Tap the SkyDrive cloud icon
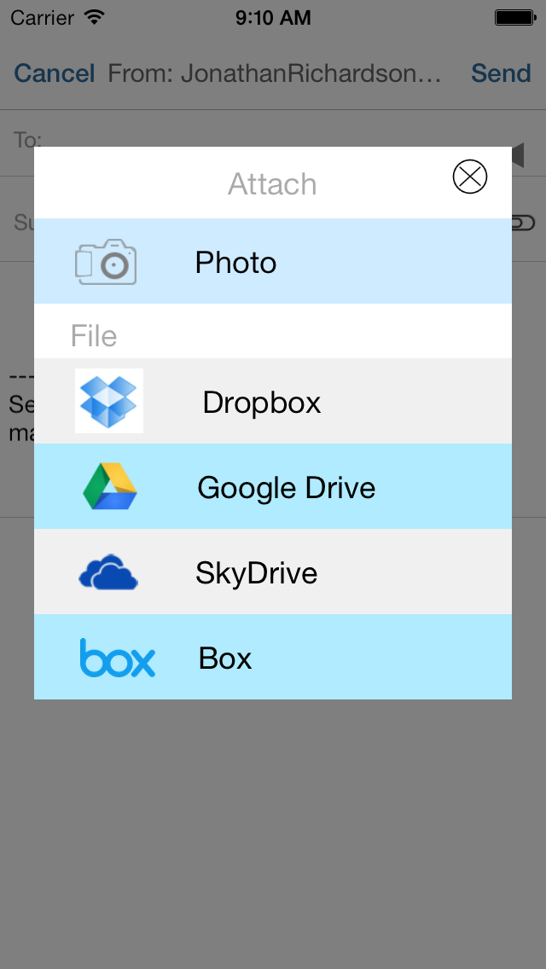Screen dimensions: 546x969 point(108,572)
